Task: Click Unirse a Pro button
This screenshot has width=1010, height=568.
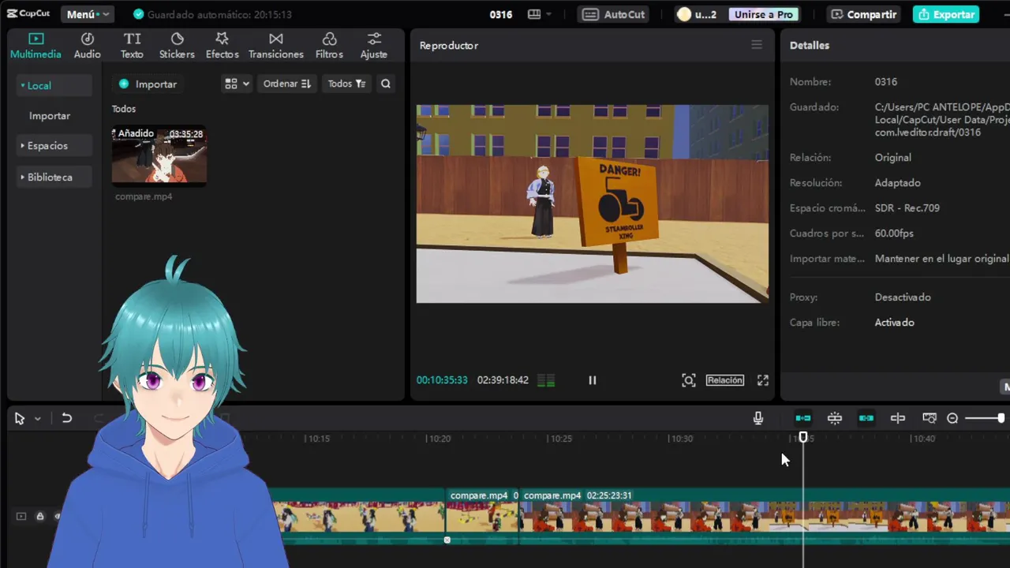Action: [763, 14]
